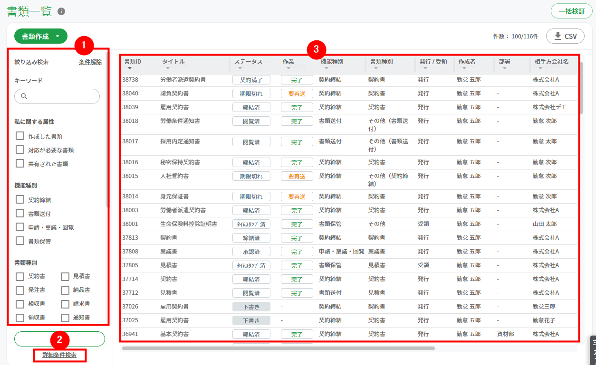Image resolution: width=596 pixels, height=365 pixels.
Task: Click title 身元保証書
Action: [174, 197]
